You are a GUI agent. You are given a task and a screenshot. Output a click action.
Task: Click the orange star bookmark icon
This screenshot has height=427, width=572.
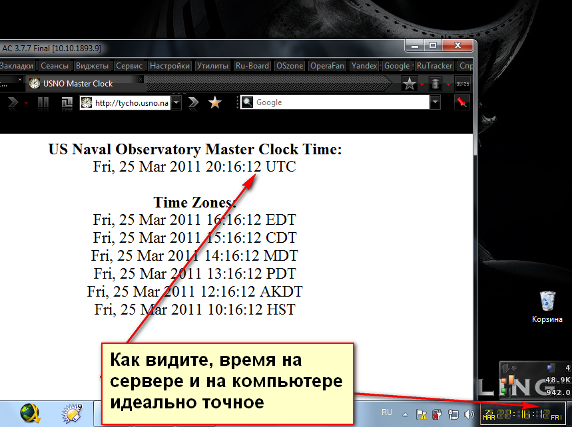click(215, 102)
